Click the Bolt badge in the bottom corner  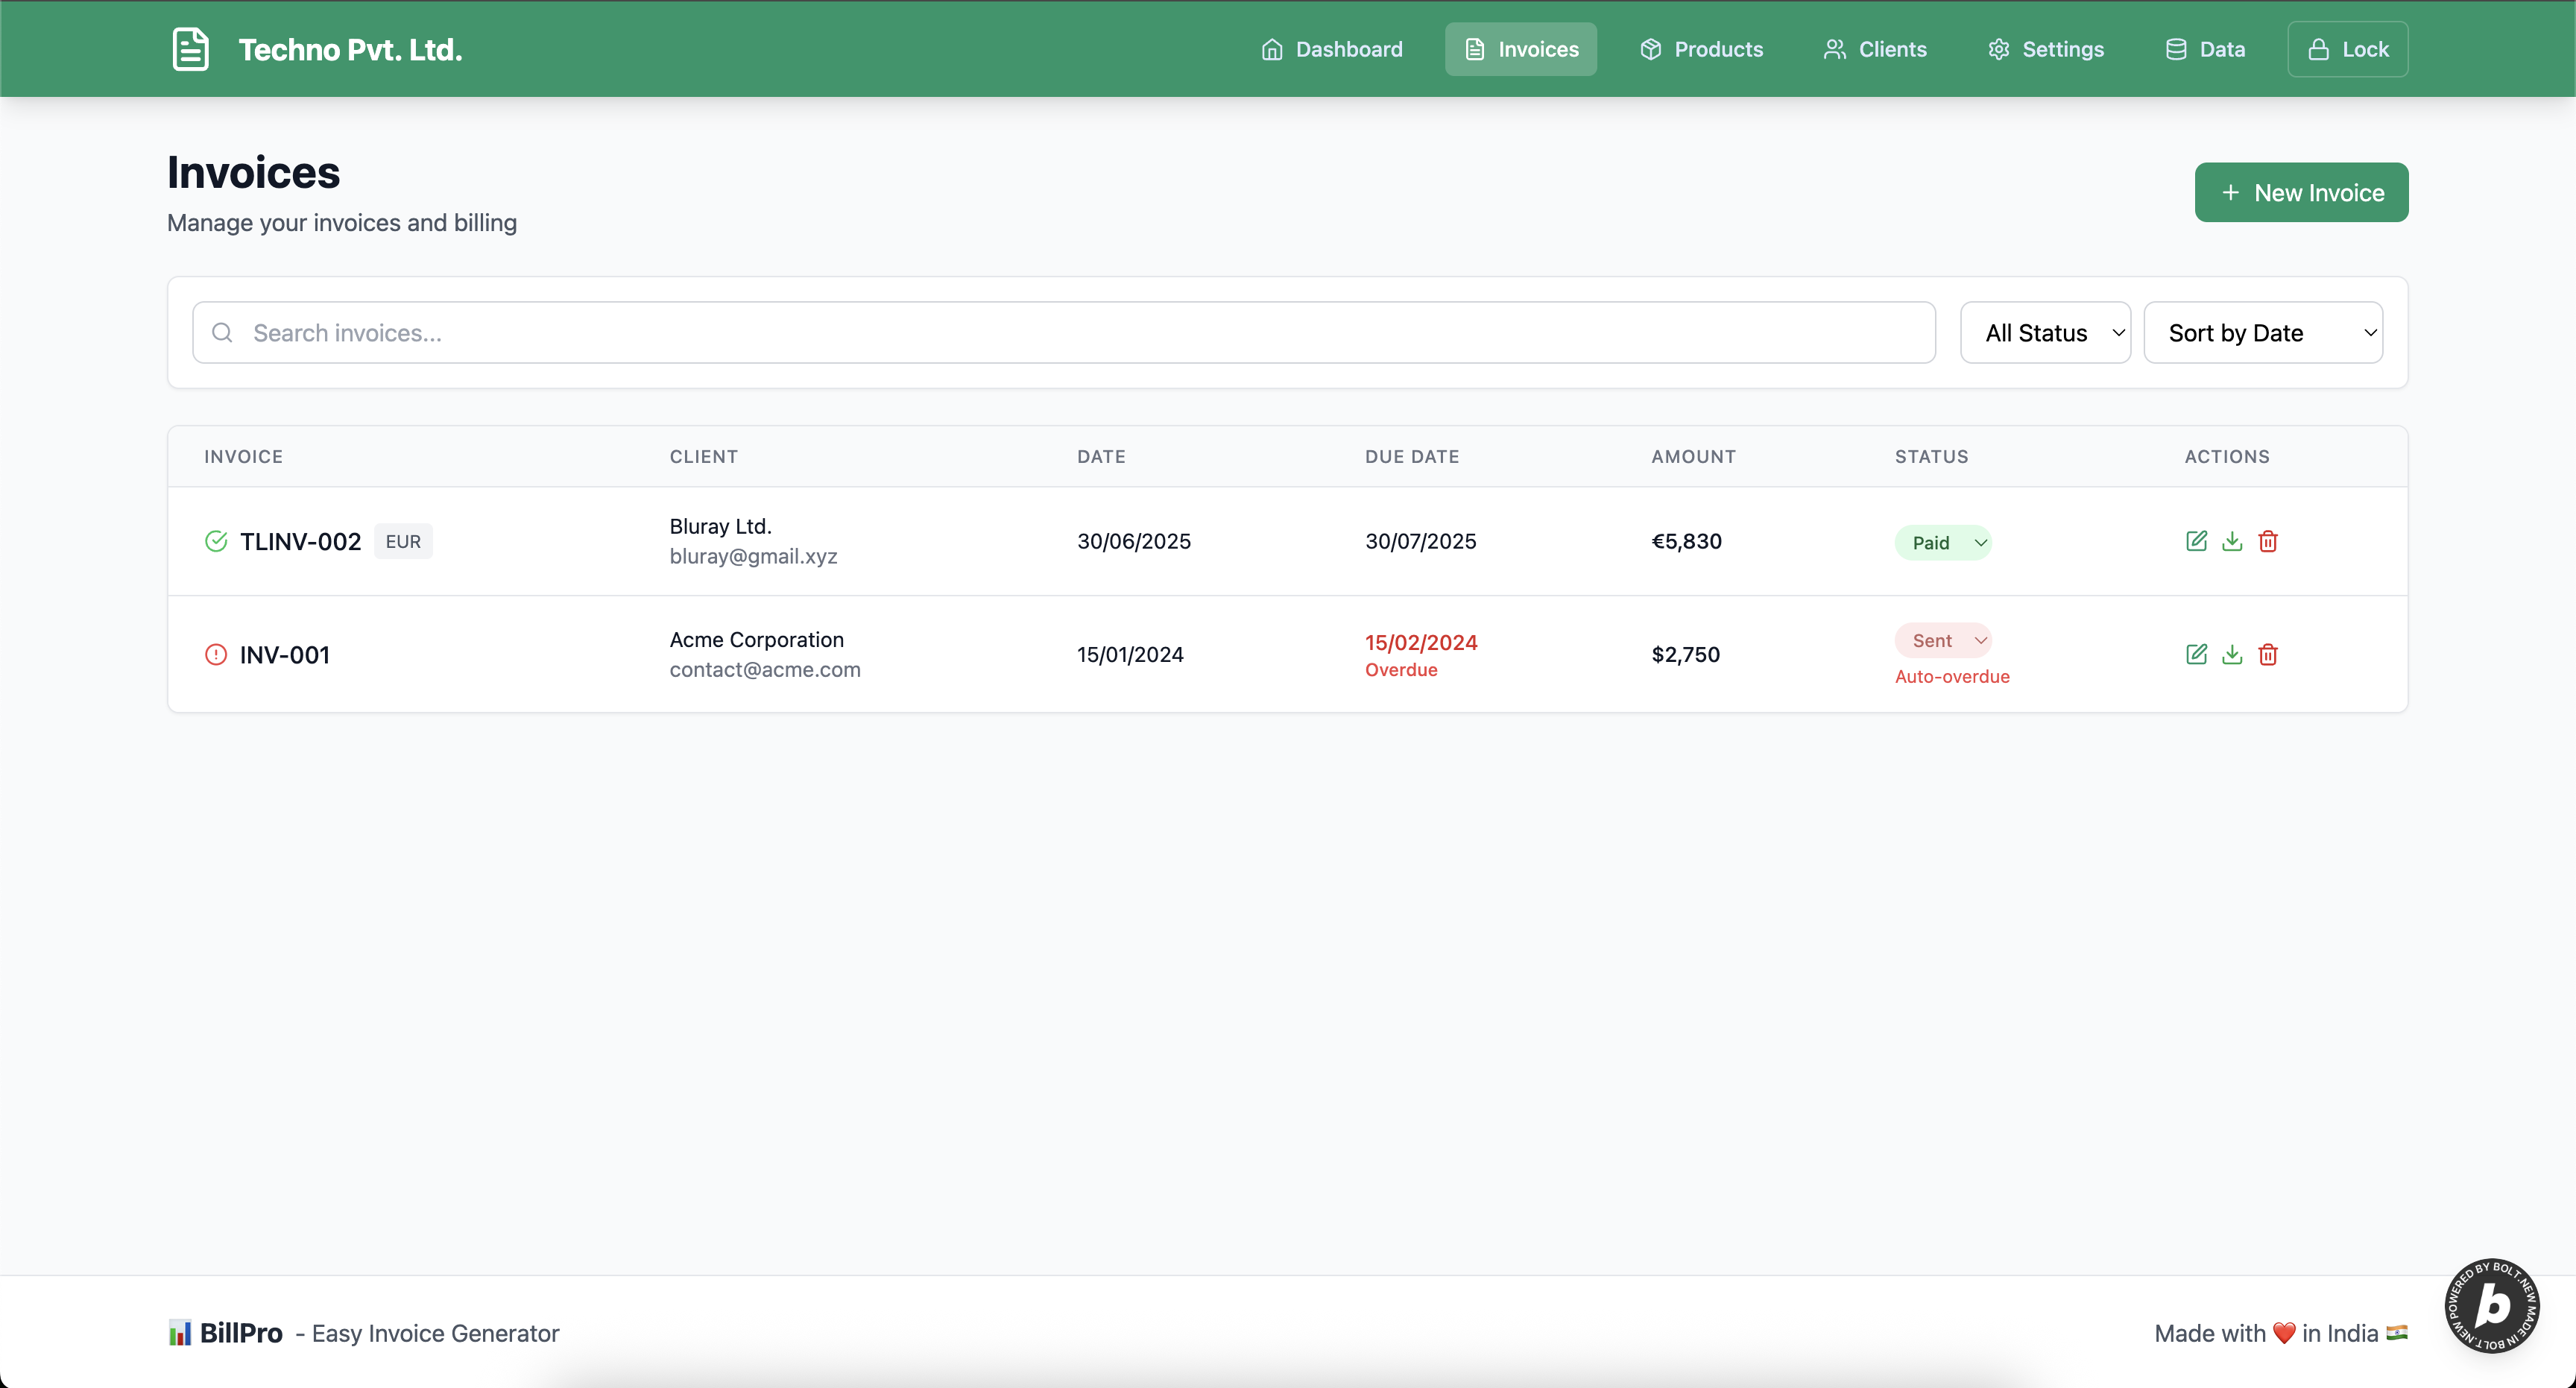[x=2492, y=1306]
